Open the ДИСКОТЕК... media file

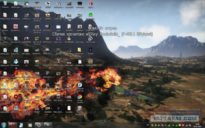pos(16,109)
